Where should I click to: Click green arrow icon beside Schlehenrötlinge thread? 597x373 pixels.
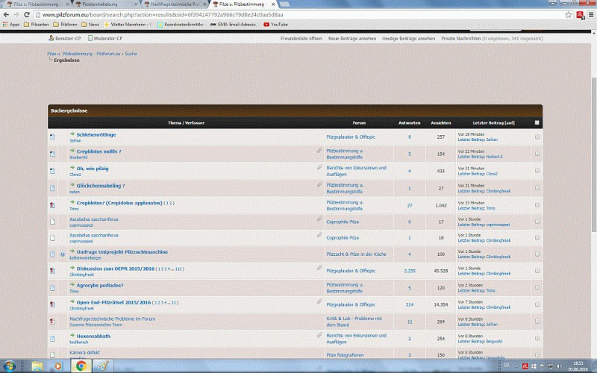coord(72,134)
